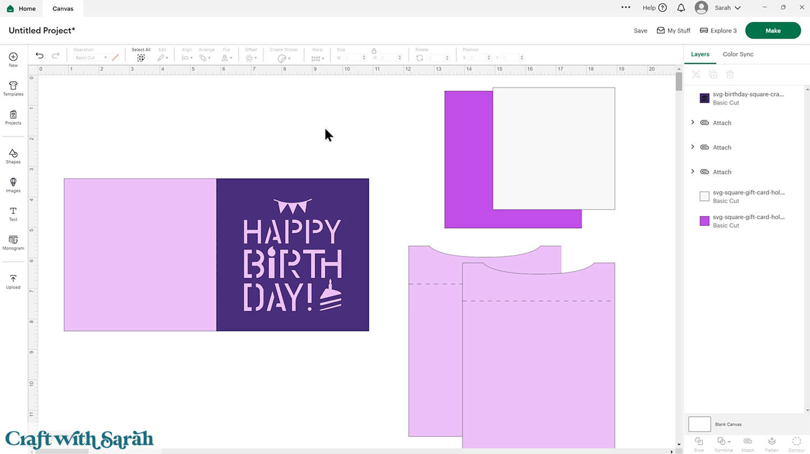Click the green Make button
810x454 pixels.
point(773,31)
